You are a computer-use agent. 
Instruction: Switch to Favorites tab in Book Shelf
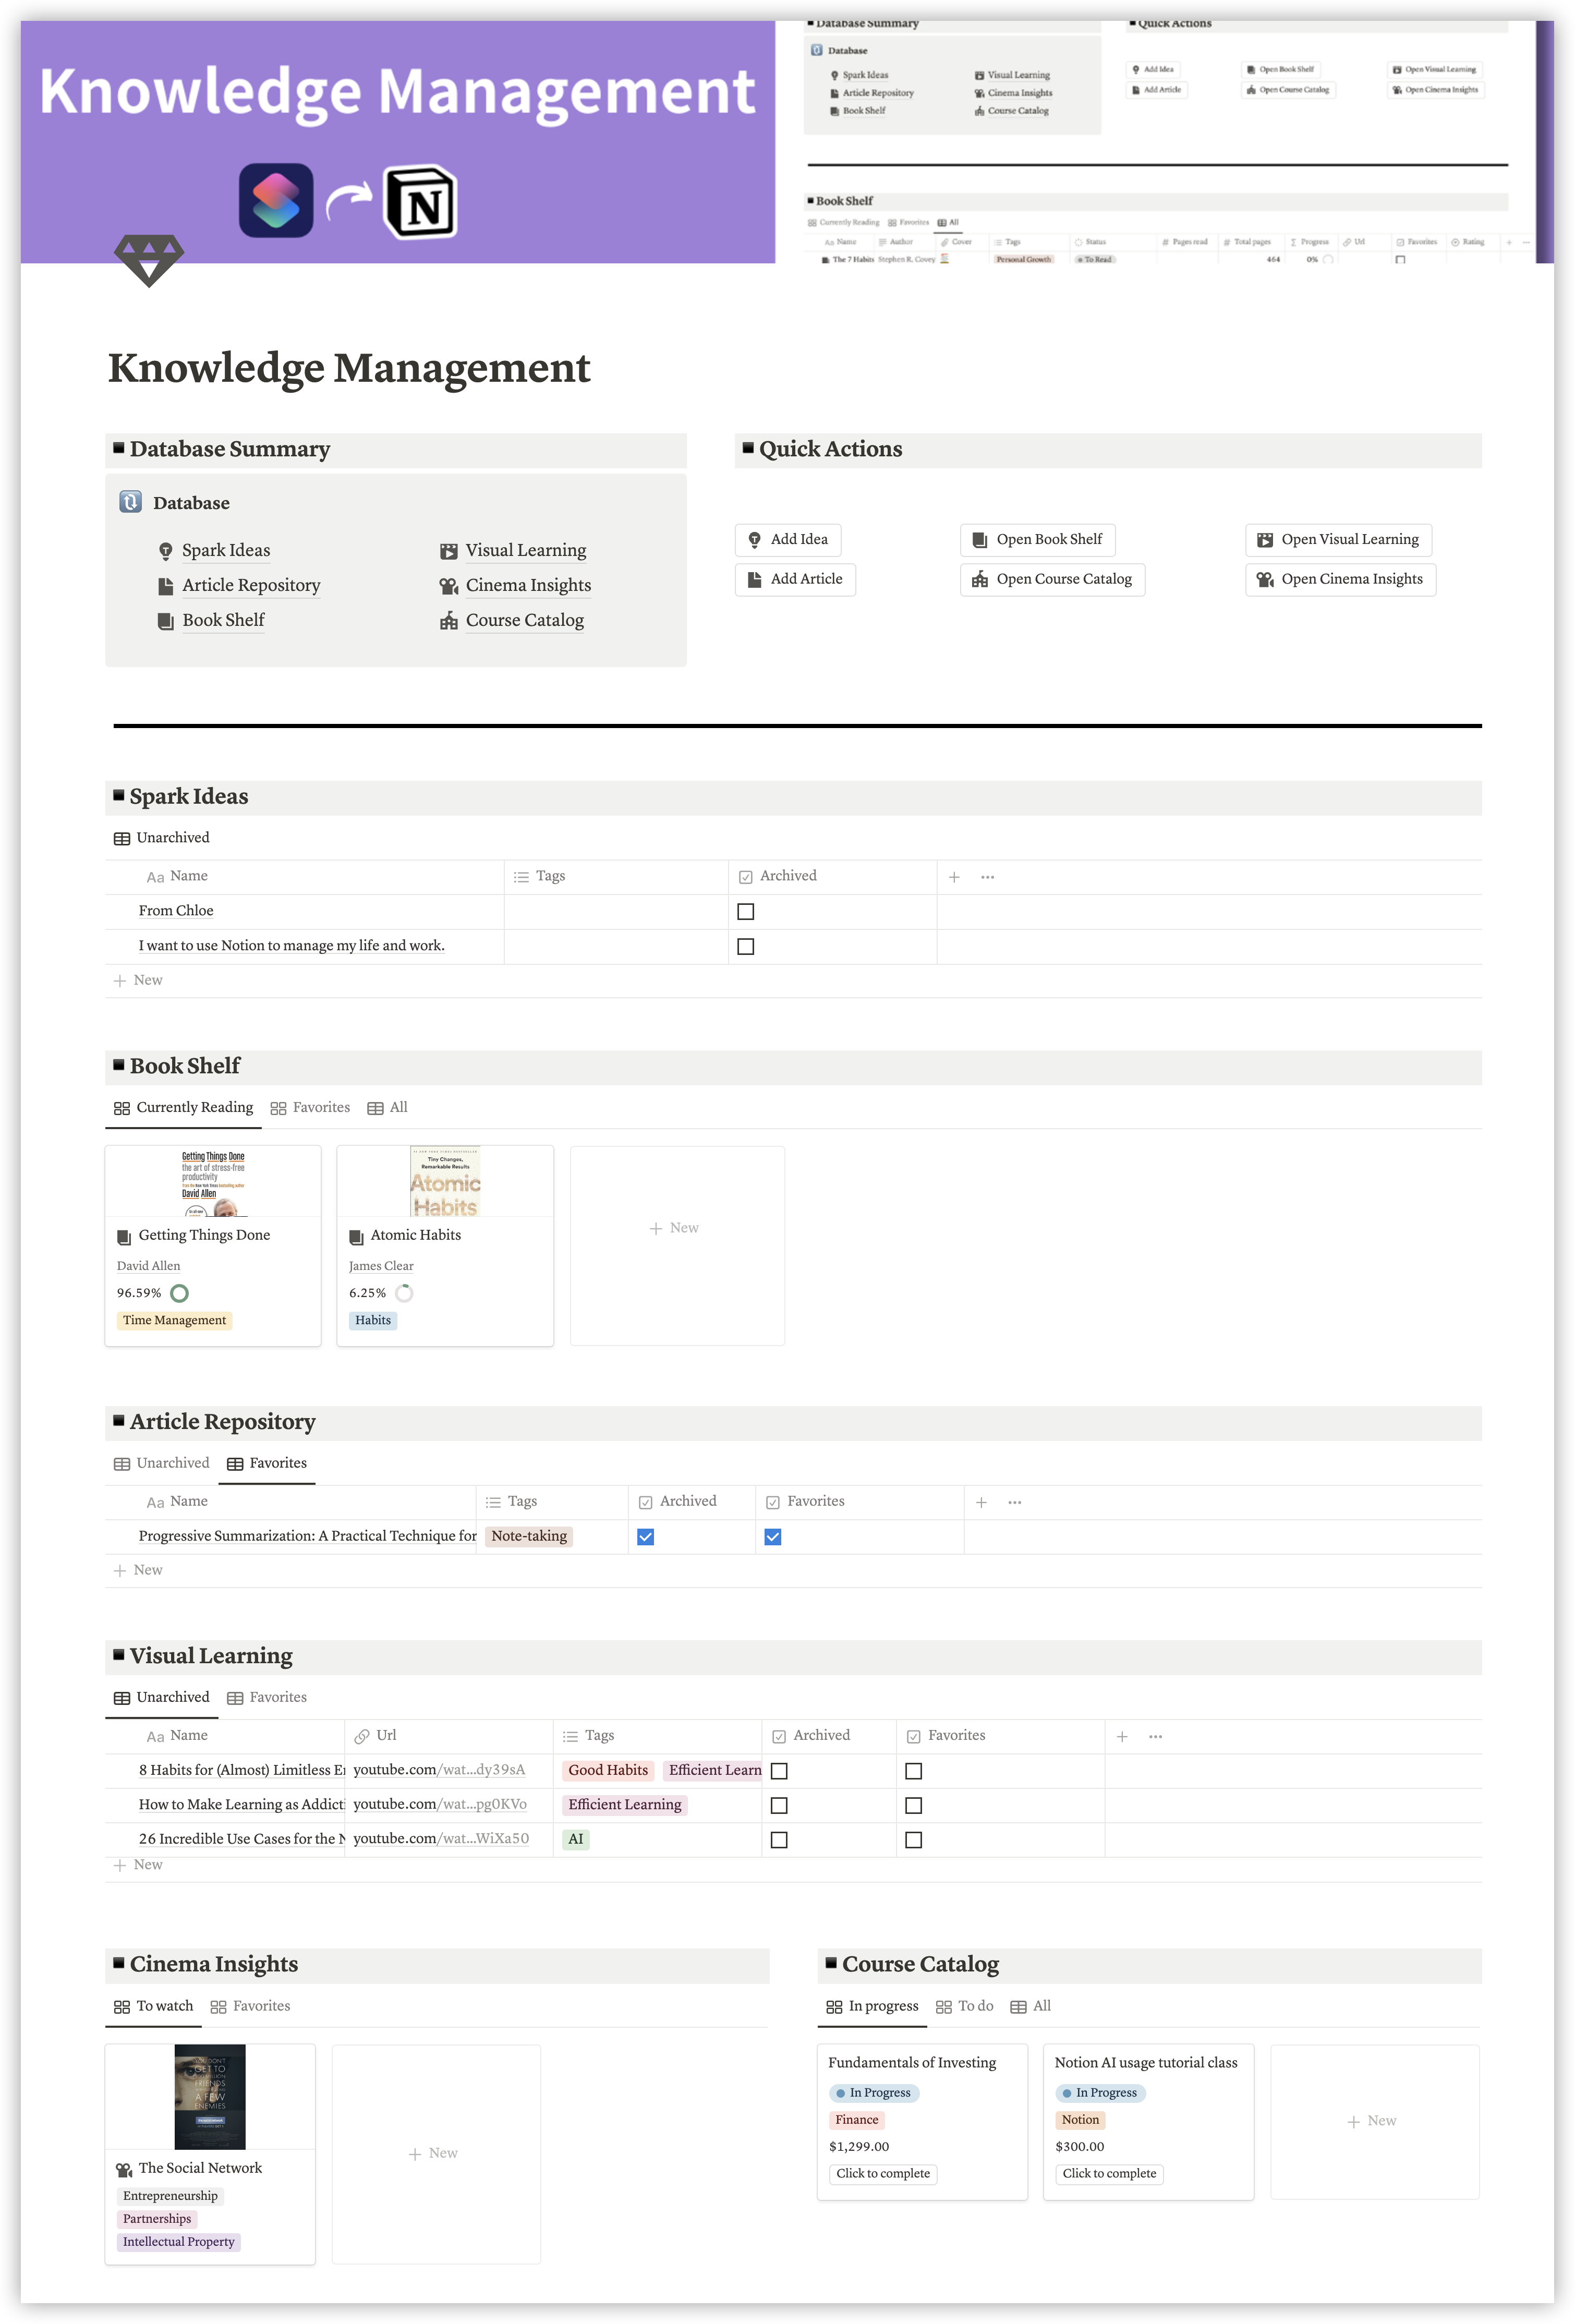pos(310,1108)
